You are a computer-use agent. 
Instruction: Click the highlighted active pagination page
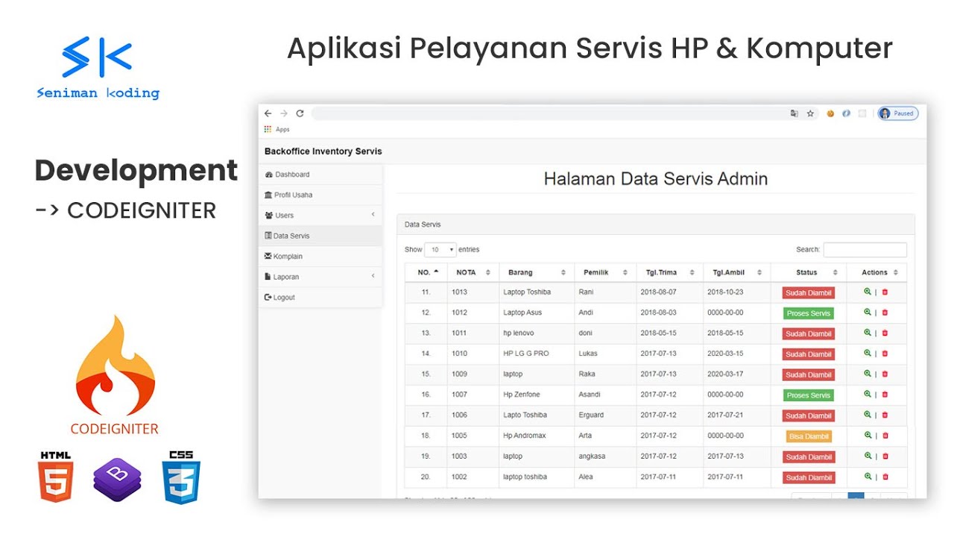pyautogui.click(x=856, y=495)
